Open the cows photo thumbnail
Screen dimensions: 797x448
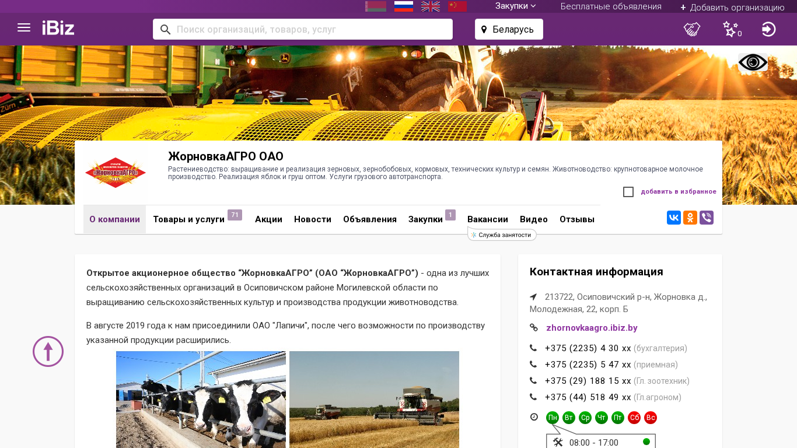coord(201,400)
